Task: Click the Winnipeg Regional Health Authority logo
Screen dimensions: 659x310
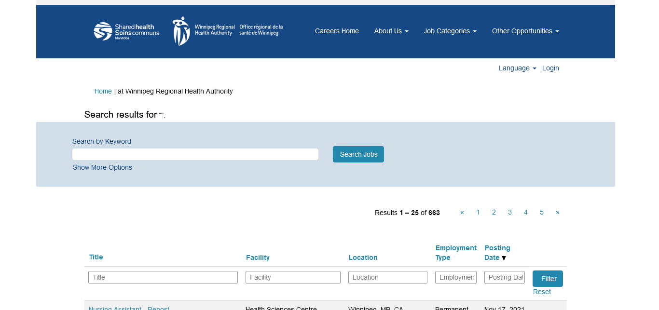Action: (x=228, y=31)
